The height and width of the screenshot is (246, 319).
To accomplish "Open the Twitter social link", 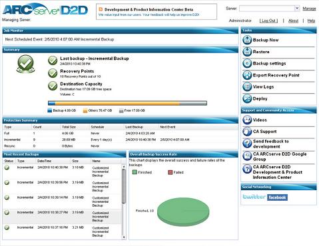I will pos(254,197).
